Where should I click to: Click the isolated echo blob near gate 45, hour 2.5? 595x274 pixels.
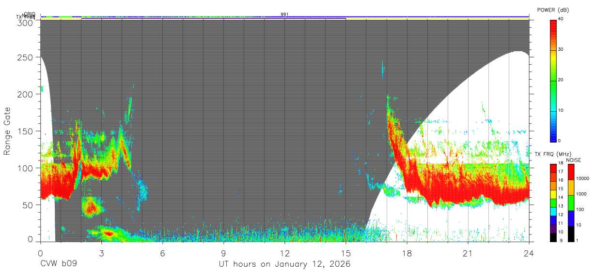pyautogui.click(x=91, y=208)
